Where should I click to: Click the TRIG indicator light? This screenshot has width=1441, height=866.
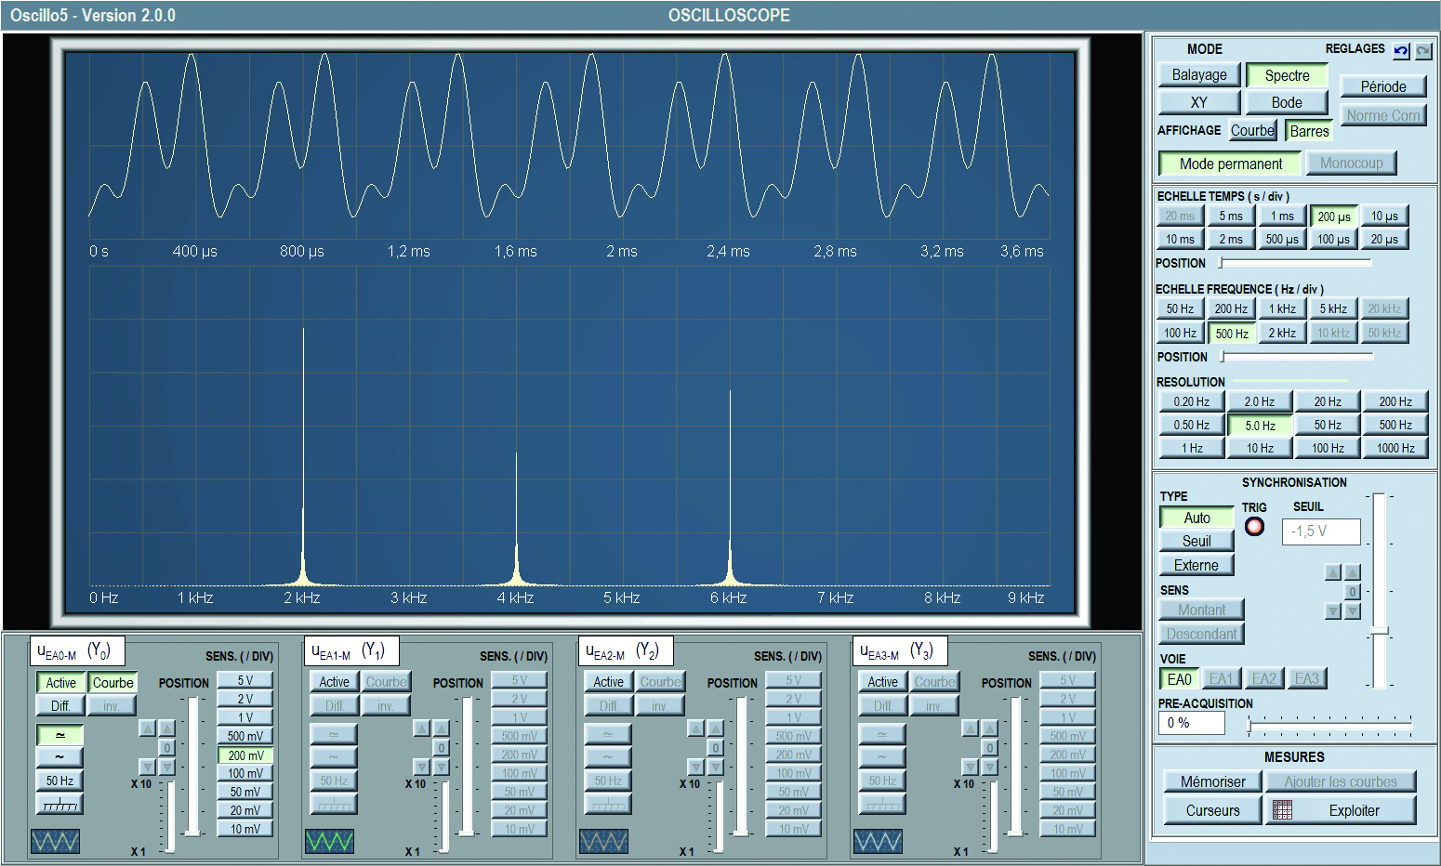pos(1255,527)
